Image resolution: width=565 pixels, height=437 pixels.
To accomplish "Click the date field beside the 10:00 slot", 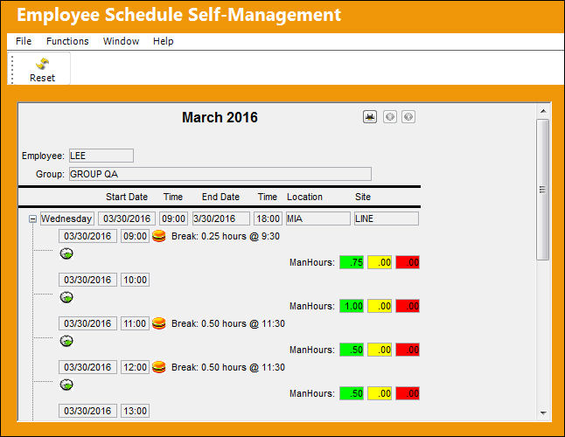I will [x=87, y=280].
